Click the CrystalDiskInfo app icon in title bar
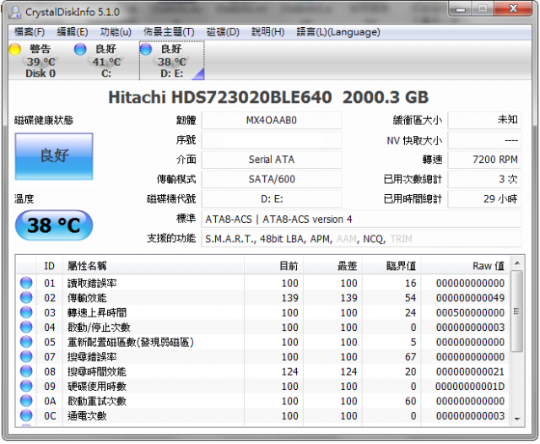The width and height of the screenshot is (540, 444). tap(14, 12)
